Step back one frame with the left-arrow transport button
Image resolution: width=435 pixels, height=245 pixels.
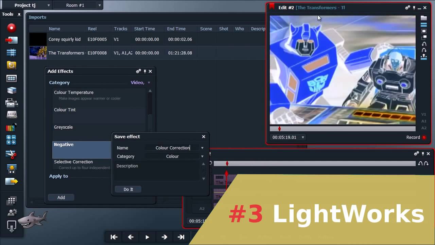pyautogui.click(x=130, y=237)
